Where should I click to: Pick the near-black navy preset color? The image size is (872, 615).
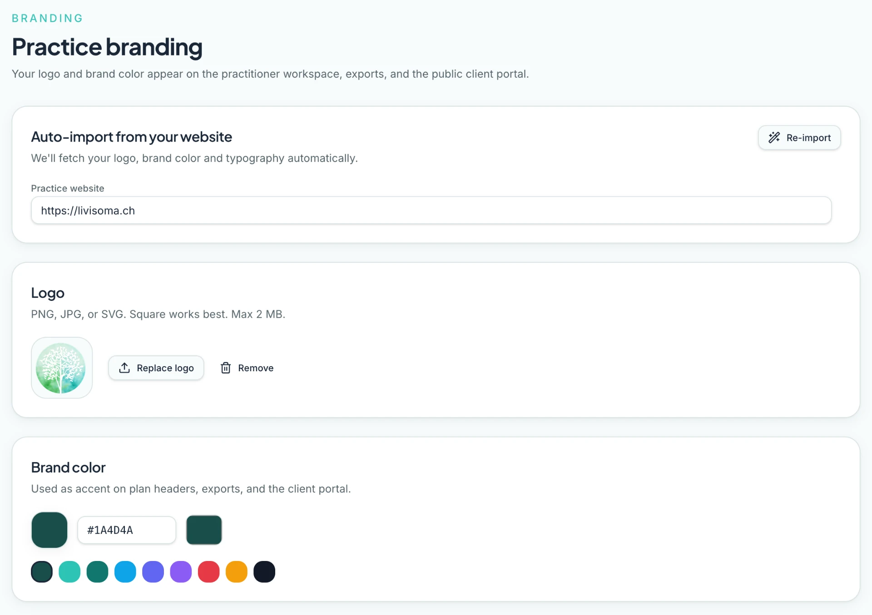(x=264, y=571)
